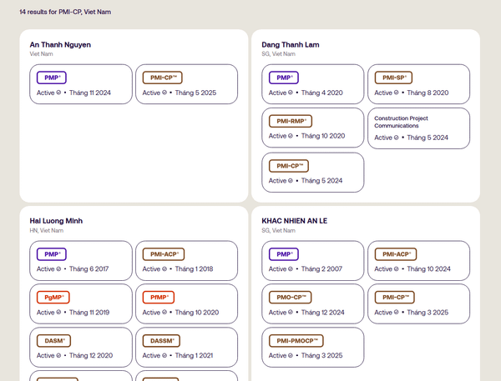Click Active check icon beside Tháng 6 2017
Image resolution: width=501 pixels, height=381 pixels.
point(58,269)
